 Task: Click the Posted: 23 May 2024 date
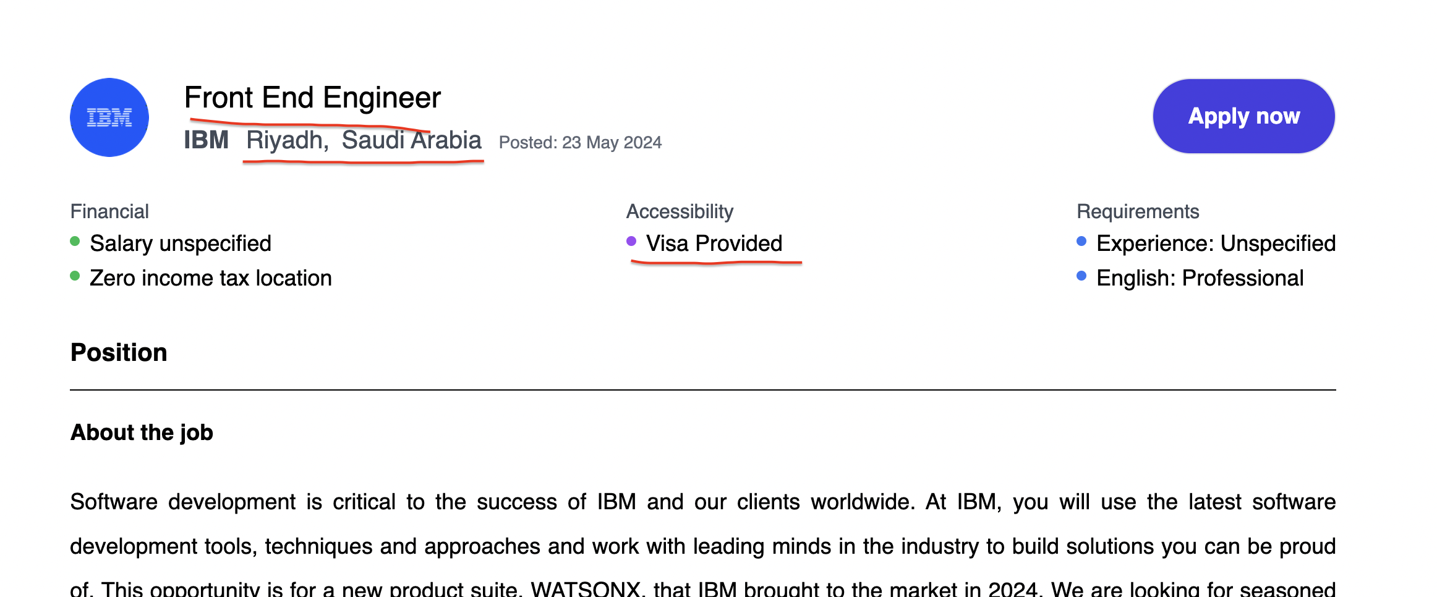tap(580, 143)
